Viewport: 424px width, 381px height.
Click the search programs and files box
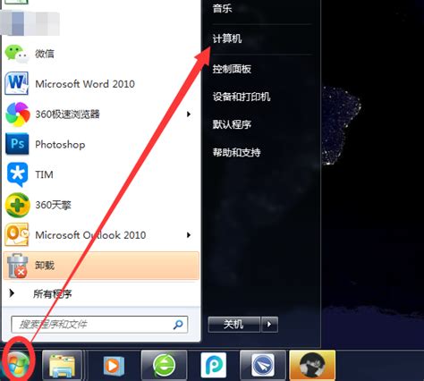pyautogui.click(x=99, y=325)
